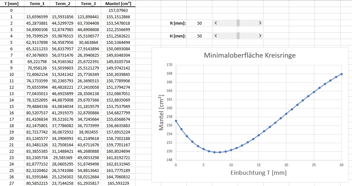Click the R scrollbar left arrow
352x186 pixels.
pos(216,23)
